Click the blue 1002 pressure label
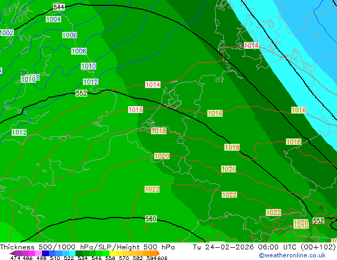This screenshot has width=337, height=260. (x=7, y=32)
